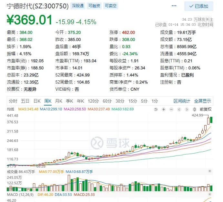Click the 52周最高 value 424.99
This screenshot has width=223, height=202.
pos(83,75)
